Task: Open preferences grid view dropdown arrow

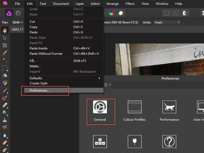Action: [110, 85]
